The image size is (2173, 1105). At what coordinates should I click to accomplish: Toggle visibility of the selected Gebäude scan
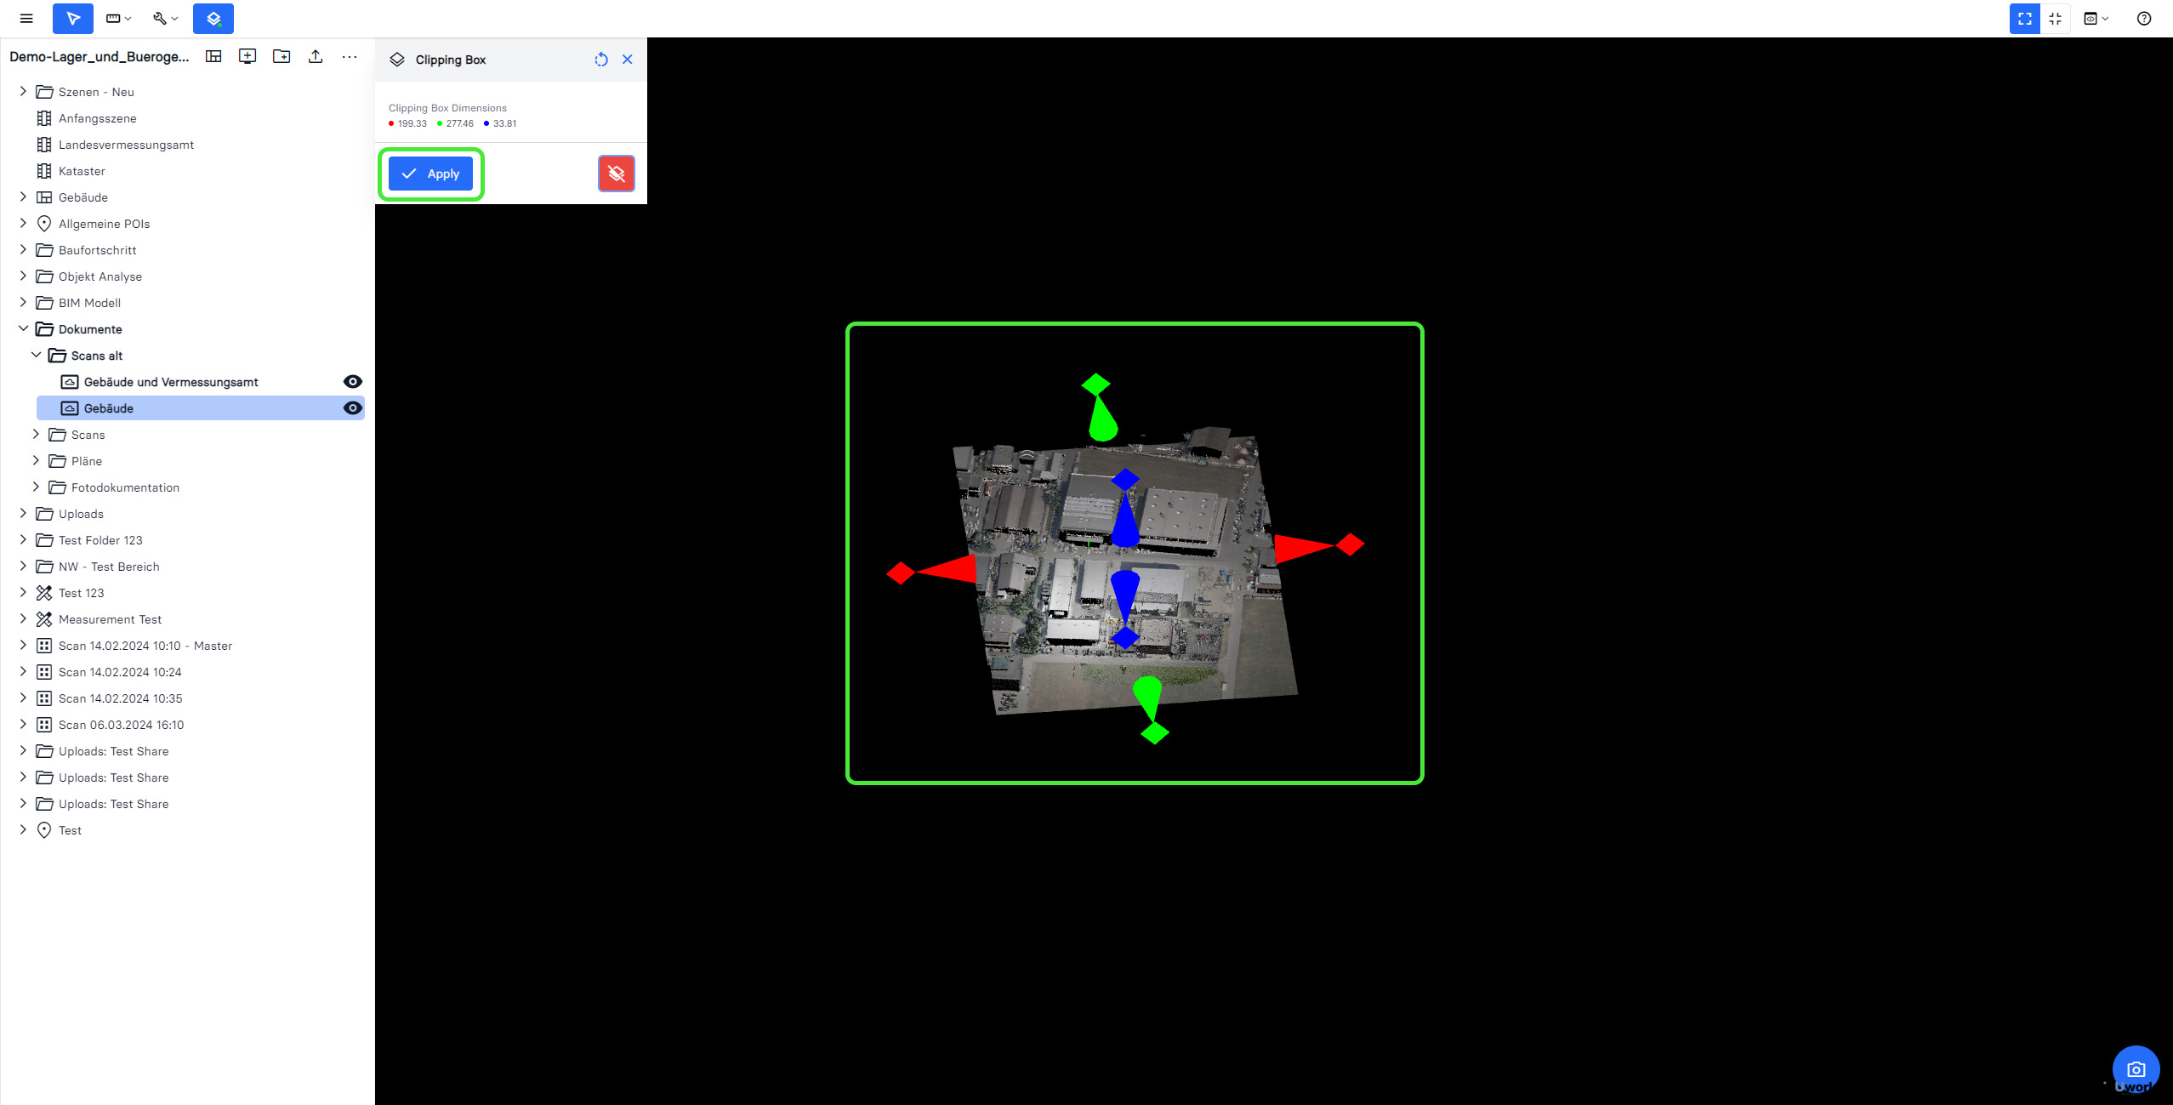(352, 408)
